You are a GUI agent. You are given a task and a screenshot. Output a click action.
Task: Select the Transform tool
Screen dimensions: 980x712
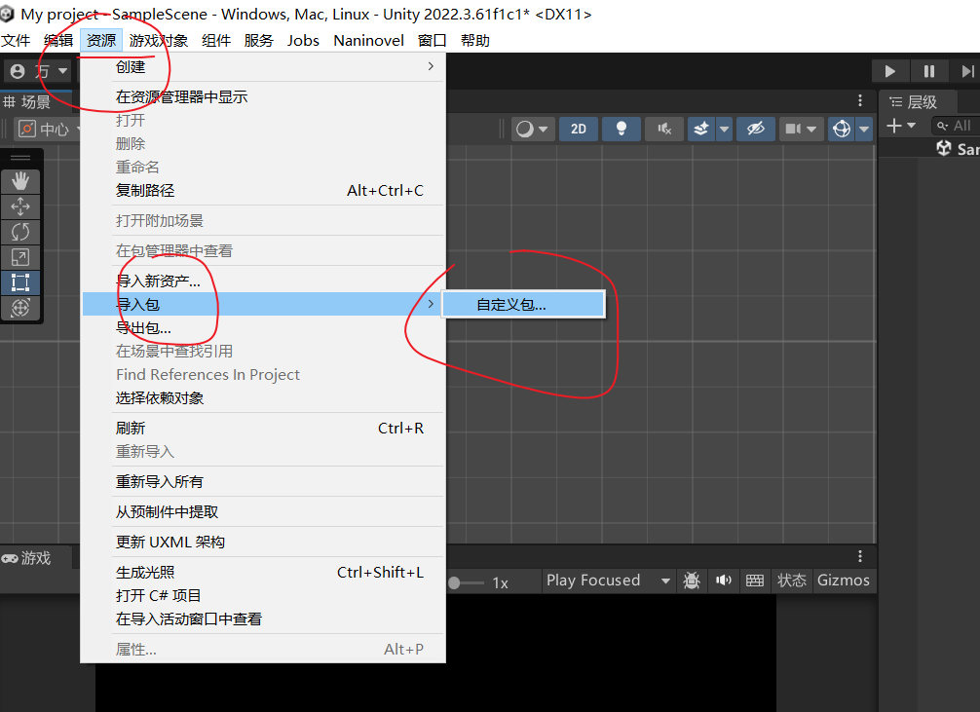pyautogui.click(x=20, y=308)
